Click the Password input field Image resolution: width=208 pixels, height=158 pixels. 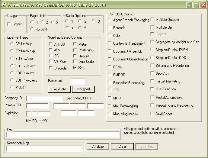coord(78,81)
